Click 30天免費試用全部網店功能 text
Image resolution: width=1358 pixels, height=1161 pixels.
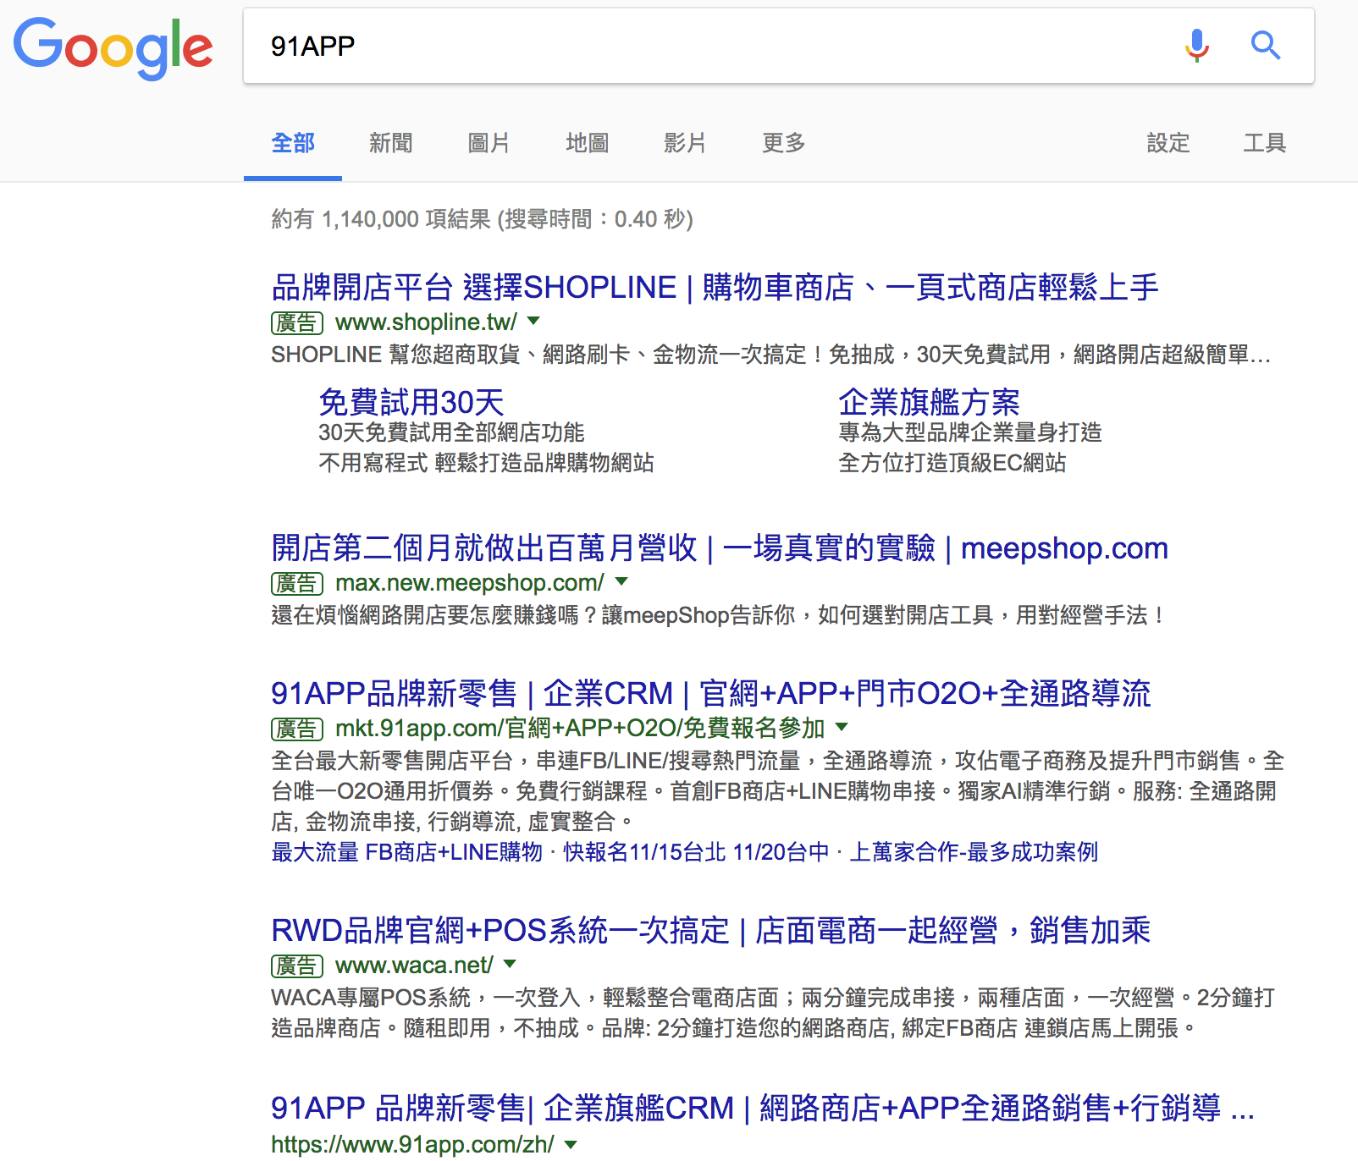coord(451,432)
